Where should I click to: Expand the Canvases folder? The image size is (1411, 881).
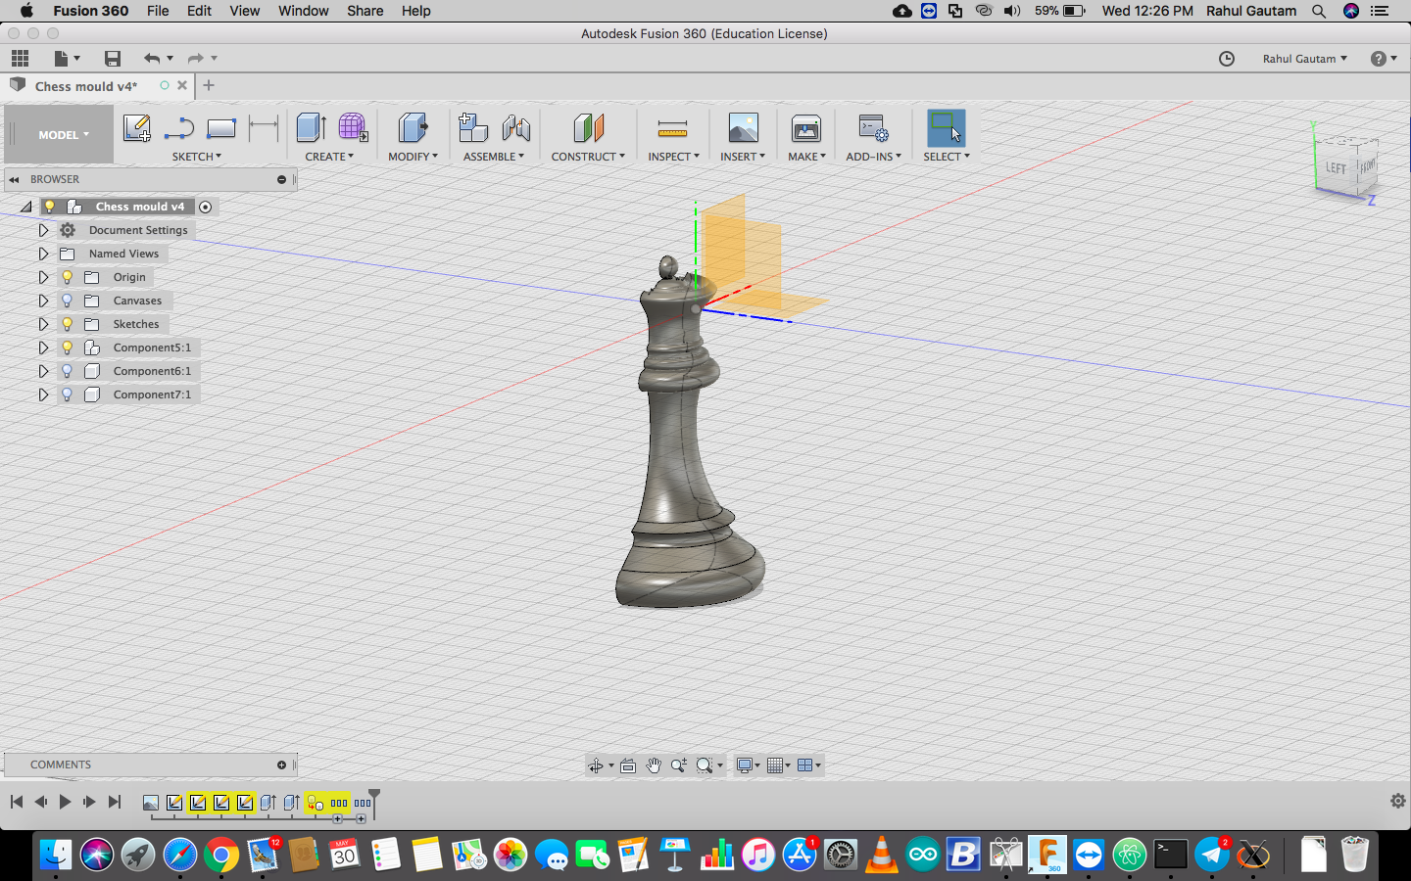point(43,301)
